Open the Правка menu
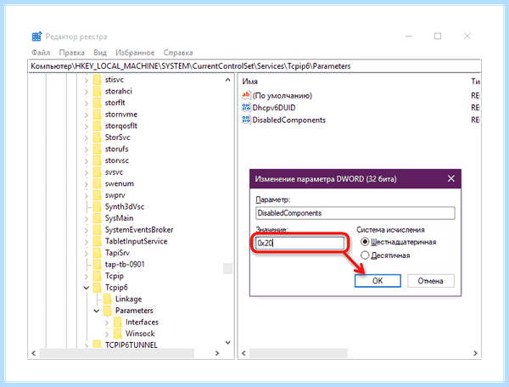509x387 pixels. point(72,53)
